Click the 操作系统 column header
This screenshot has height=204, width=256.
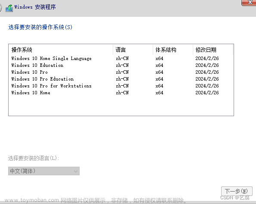click(x=61, y=50)
